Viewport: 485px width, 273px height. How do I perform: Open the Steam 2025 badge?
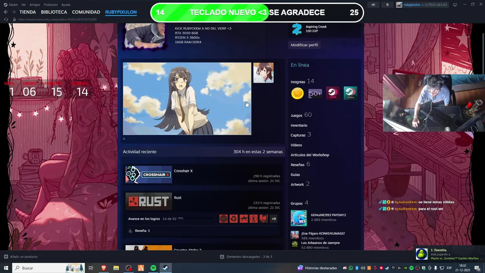333,93
